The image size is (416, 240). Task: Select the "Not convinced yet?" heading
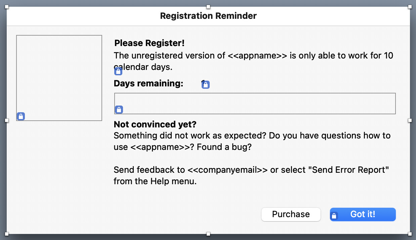pos(155,124)
